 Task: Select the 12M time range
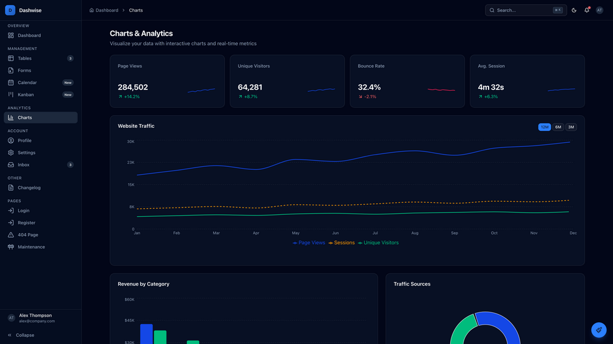[544, 127]
